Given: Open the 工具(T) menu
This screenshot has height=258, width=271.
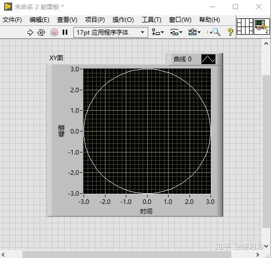Looking at the screenshot, I should pos(151,20).
